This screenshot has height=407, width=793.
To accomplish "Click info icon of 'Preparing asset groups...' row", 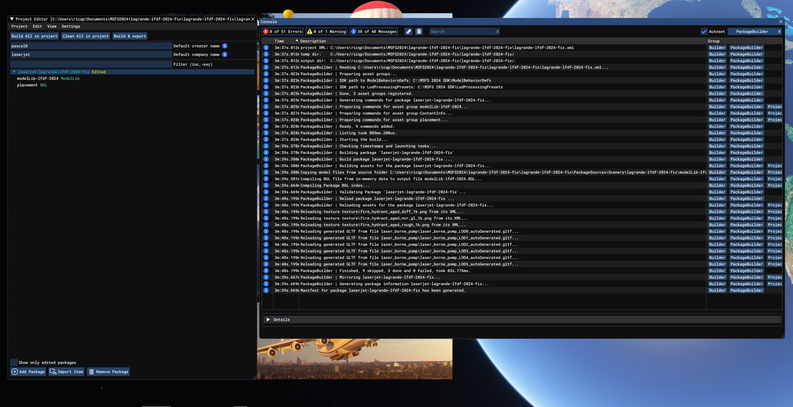I will (x=266, y=74).
